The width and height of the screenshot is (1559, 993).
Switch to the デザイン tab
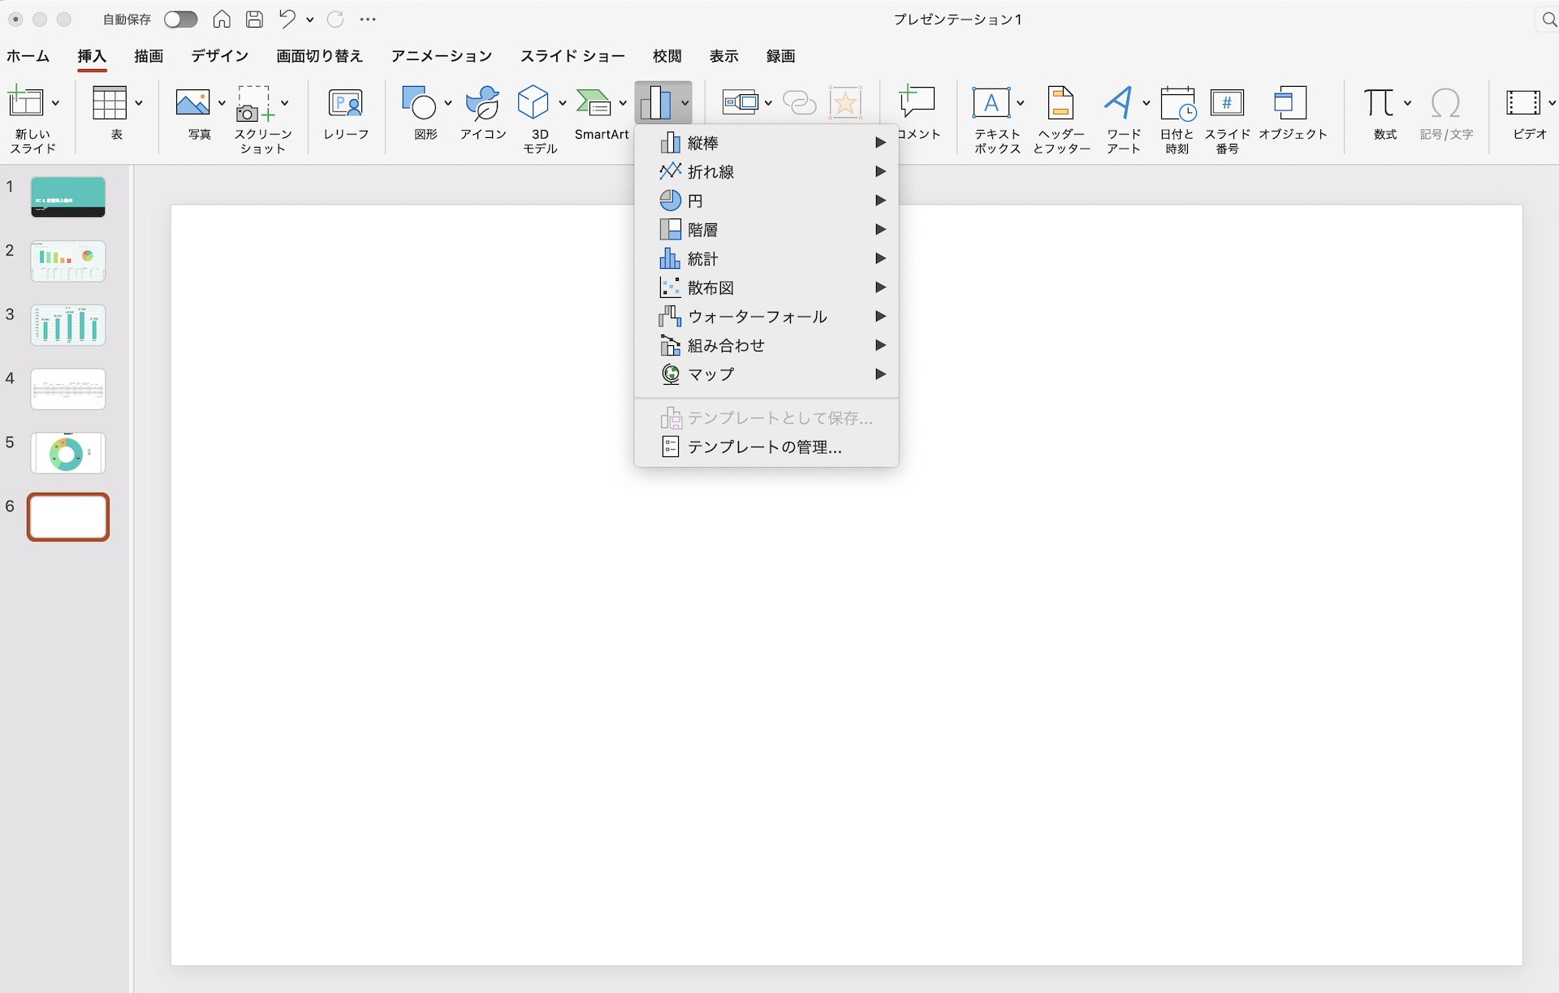point(220,56)
